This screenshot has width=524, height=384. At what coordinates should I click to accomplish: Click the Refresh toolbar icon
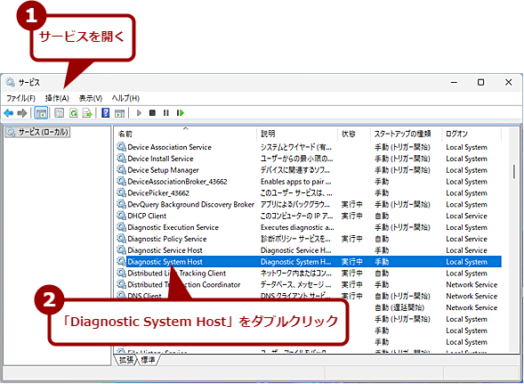(74, 113)
